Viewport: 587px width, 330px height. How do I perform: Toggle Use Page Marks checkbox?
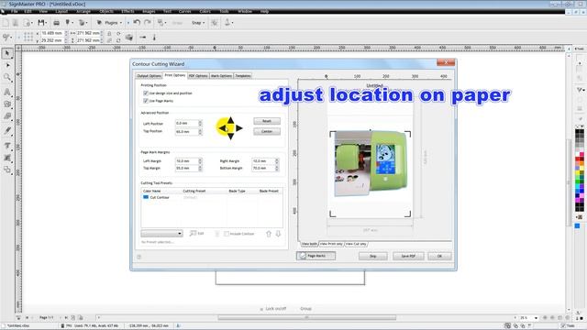146,101
